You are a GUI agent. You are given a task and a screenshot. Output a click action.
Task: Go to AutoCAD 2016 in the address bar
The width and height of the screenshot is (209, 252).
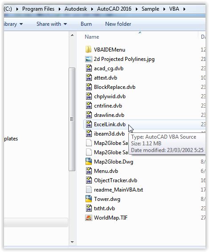point(114,9)
